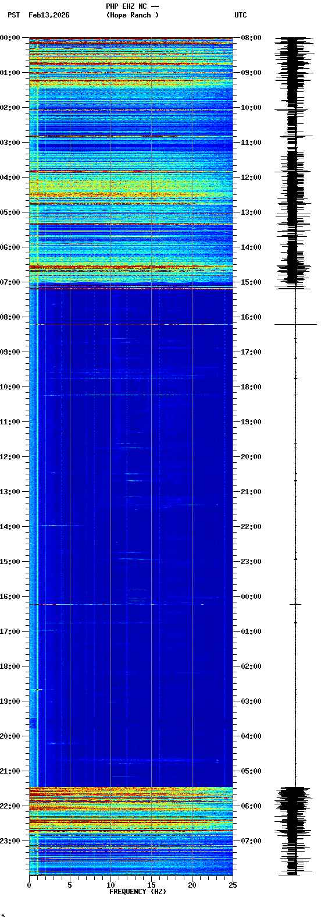Click the station title 'PHP EHZ NC --'
The height and width of the screenshot is (922, 321).
(x=132, y=6)
